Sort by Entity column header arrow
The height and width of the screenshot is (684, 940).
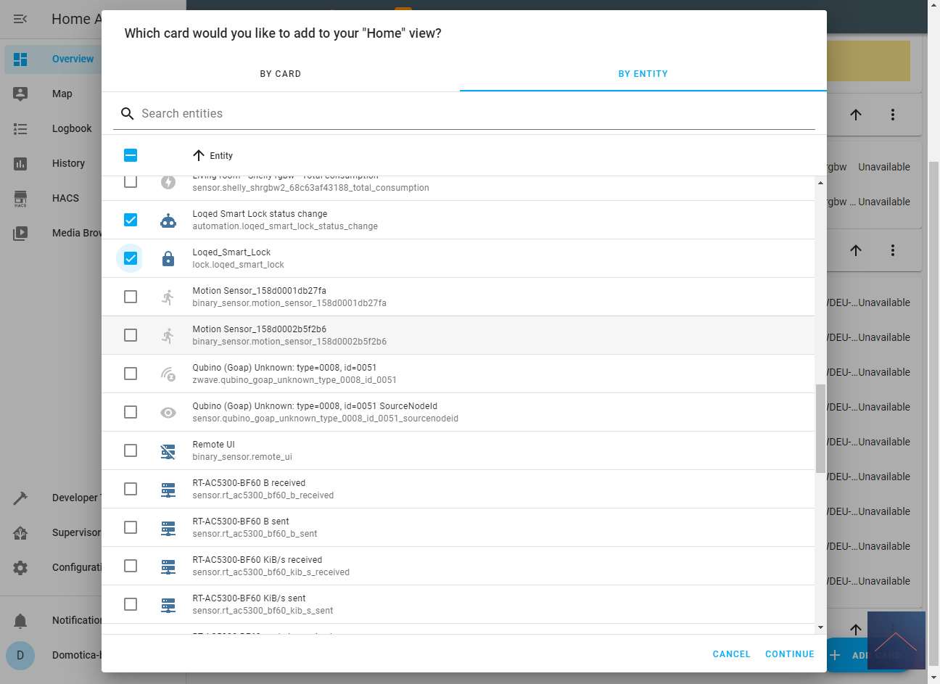[199, 155]
